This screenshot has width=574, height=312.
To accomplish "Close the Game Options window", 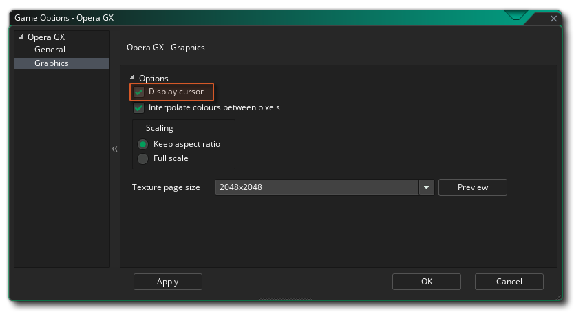I will (x=553, y=19).
